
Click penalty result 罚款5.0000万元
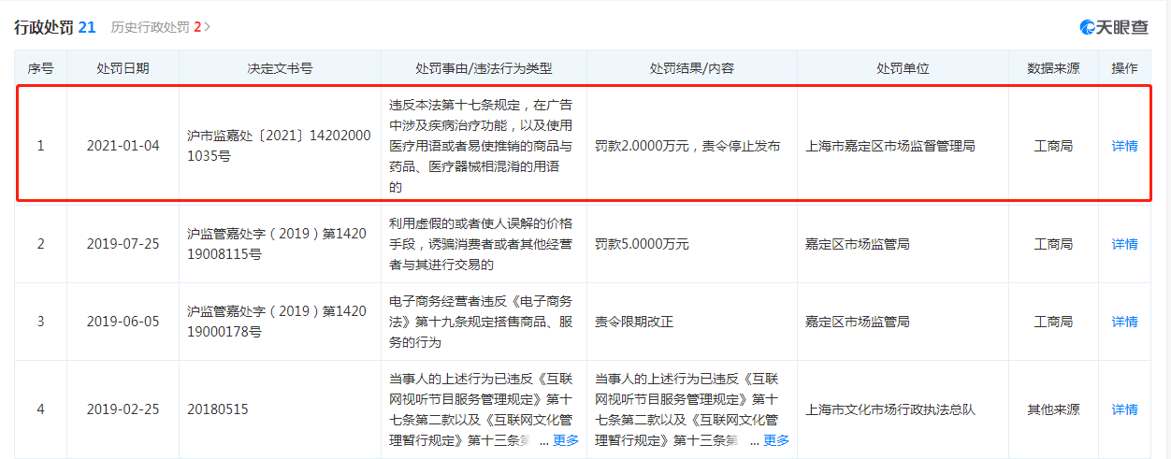(642, 244)
